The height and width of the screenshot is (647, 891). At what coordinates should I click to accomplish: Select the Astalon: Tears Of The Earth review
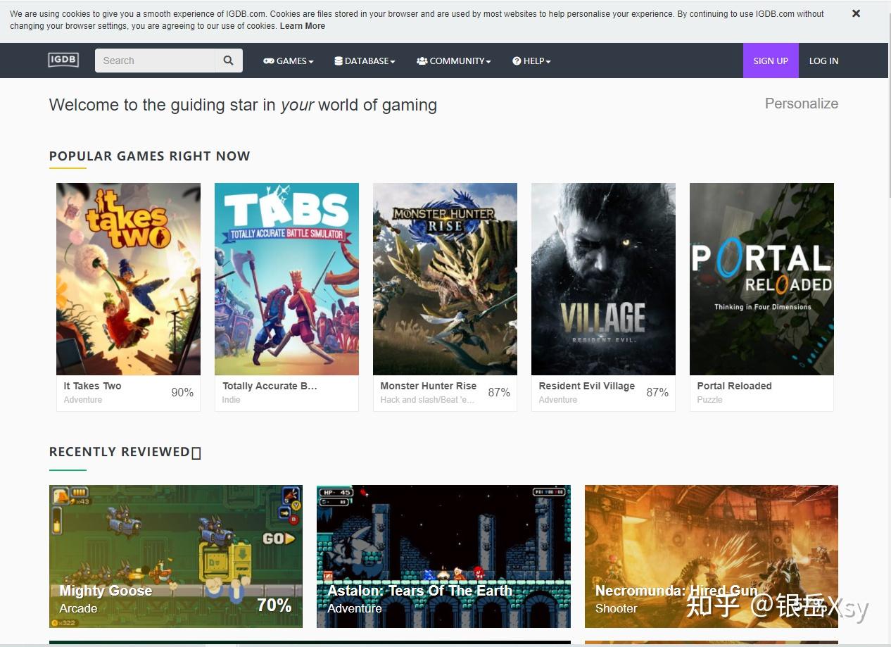tap(443, 556)
